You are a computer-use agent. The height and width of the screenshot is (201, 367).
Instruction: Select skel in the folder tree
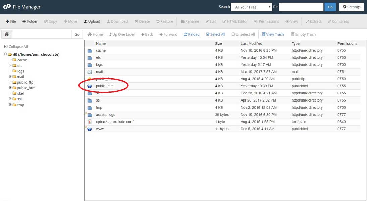tap(20, 93)
